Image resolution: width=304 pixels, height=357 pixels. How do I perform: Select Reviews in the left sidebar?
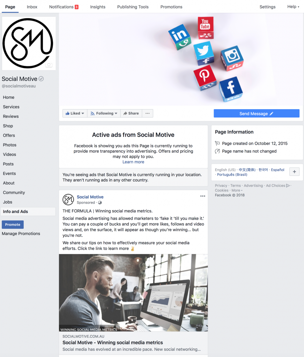(x=11, y=116)
